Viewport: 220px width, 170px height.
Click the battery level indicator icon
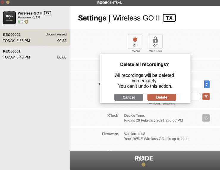[x=20, y=22]
